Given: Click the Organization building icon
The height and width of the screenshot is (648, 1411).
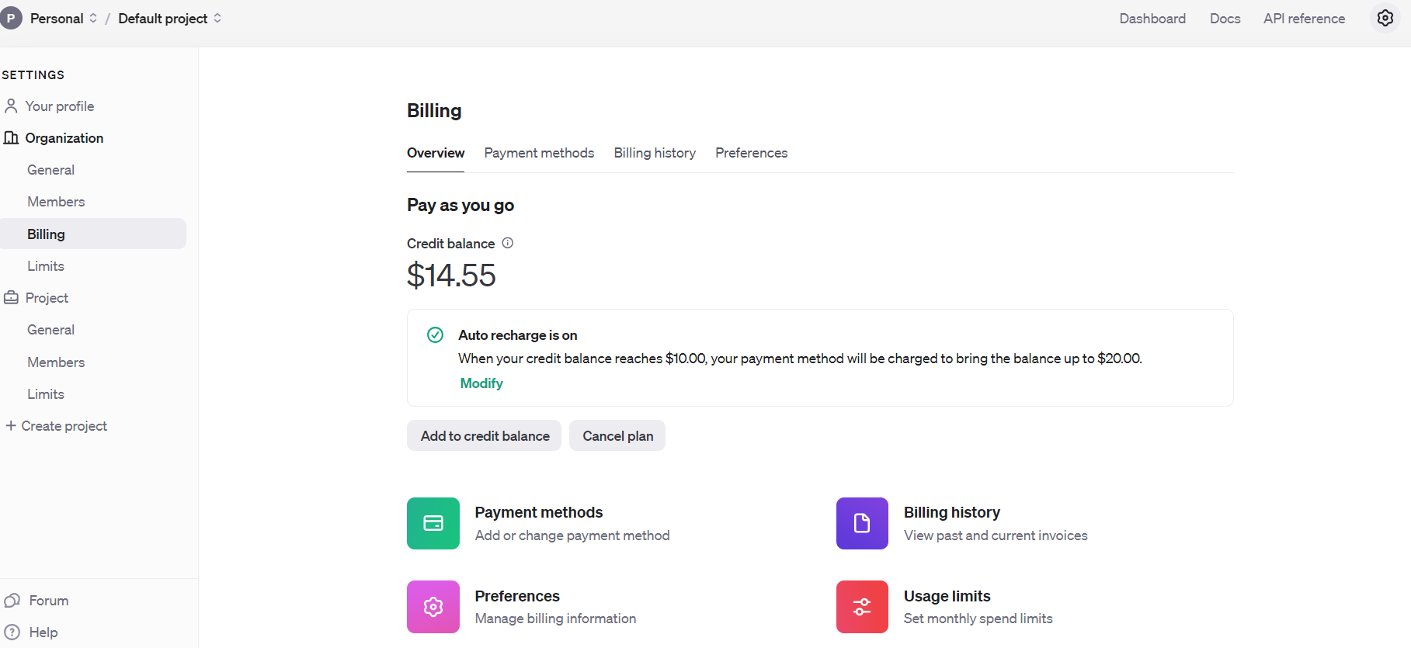Looking at the screenshot, I should [x=11, y=137].
